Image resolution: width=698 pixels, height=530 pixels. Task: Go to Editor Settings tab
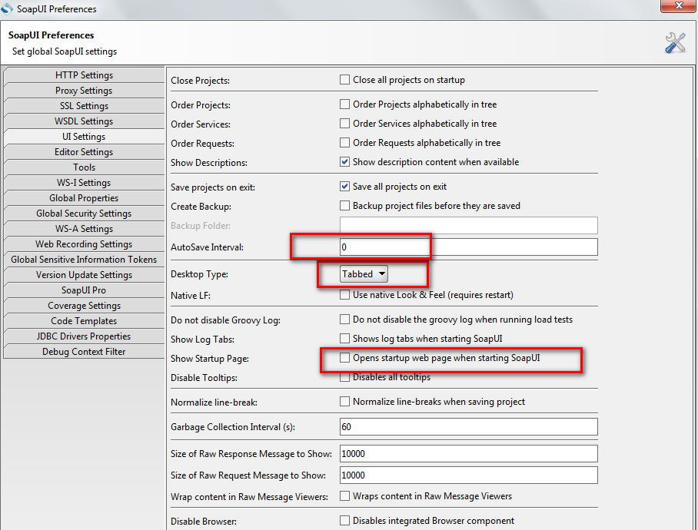point(84,152)
